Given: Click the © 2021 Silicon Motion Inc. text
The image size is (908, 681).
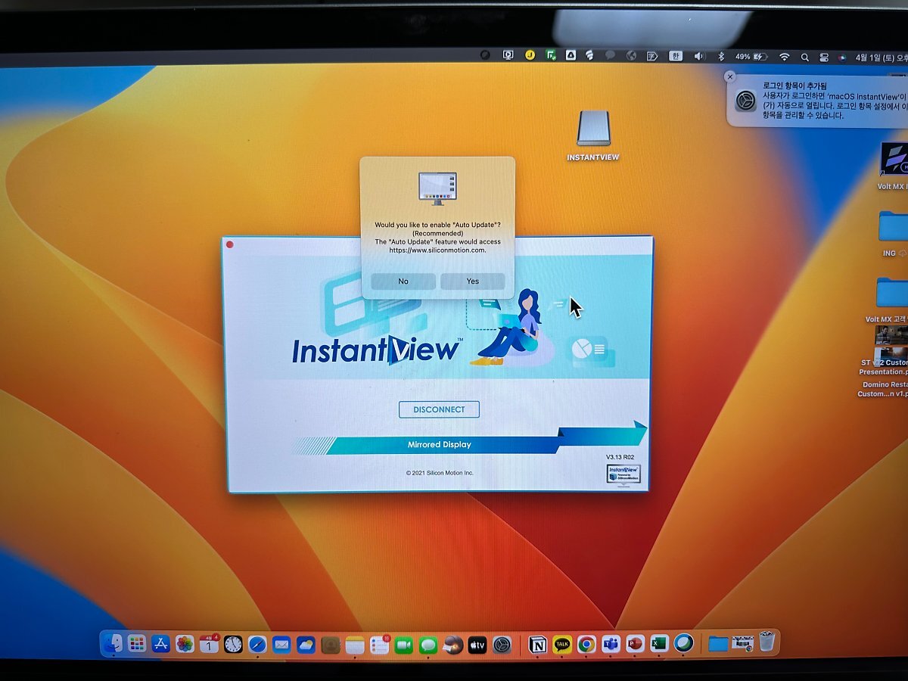Looking at the screenshot, I should pos(440,473).
